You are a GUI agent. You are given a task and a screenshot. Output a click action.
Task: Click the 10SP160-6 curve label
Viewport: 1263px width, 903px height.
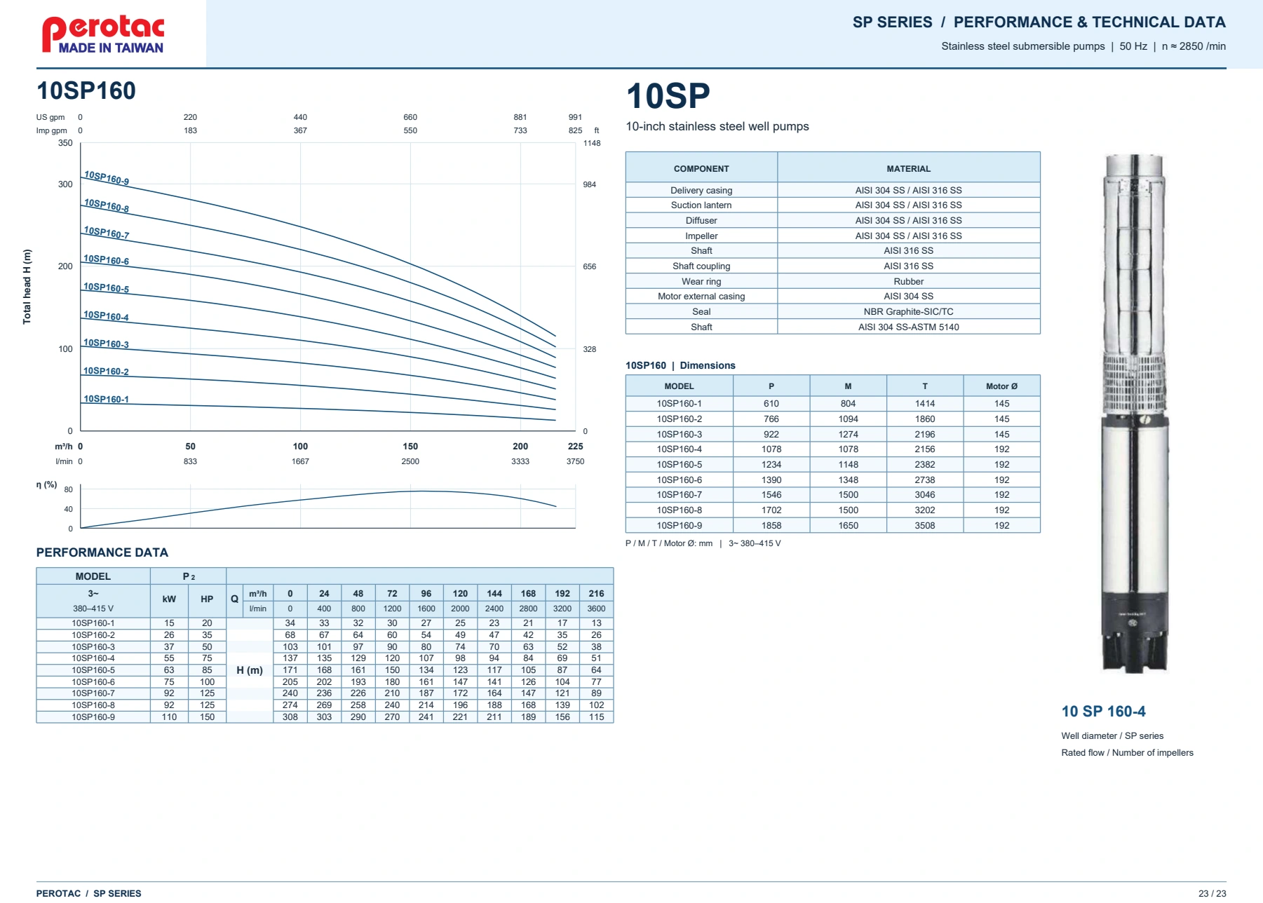pyautogui.click(x=107, y=260)
